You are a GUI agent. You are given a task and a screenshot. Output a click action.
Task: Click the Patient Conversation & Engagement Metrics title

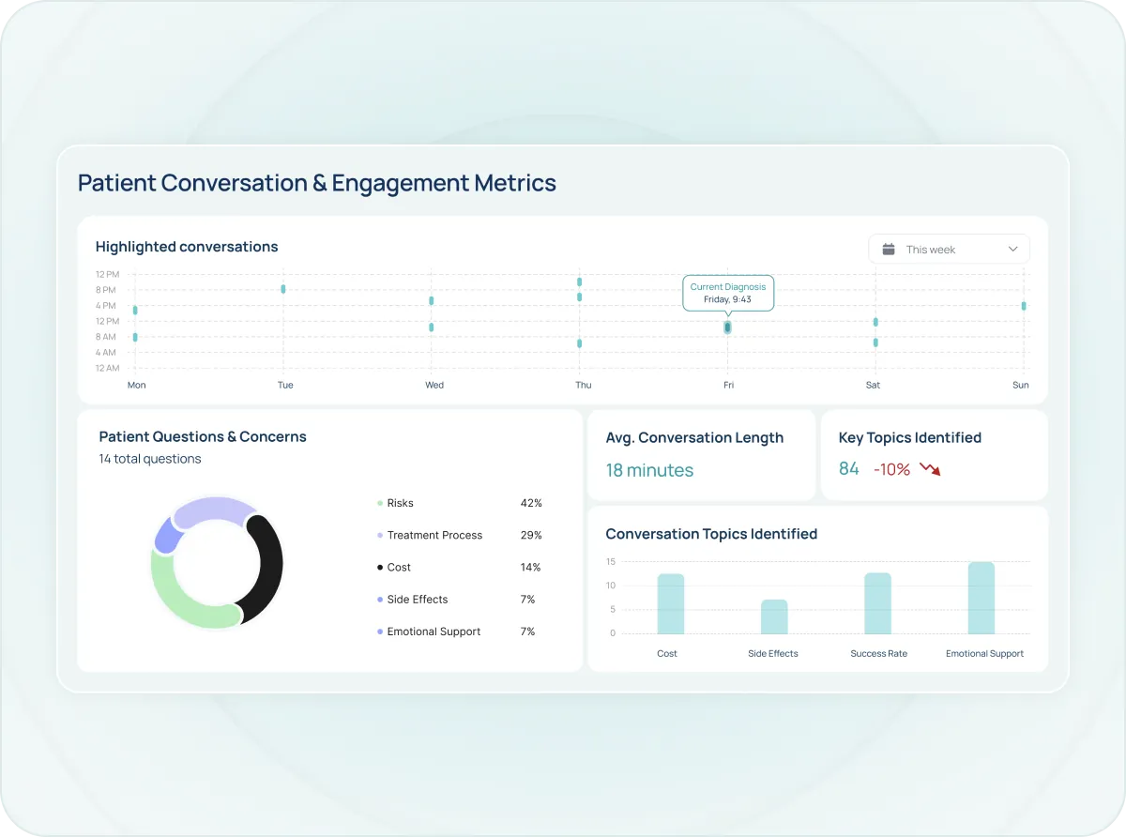pyautogui.click(x=317, y=183)
